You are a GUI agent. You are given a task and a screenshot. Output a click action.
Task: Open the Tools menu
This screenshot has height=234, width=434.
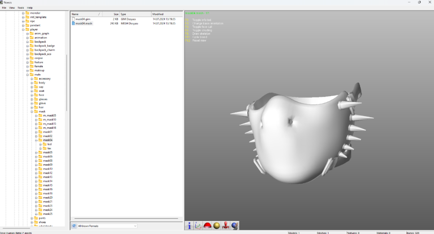[x=20, y=8]
